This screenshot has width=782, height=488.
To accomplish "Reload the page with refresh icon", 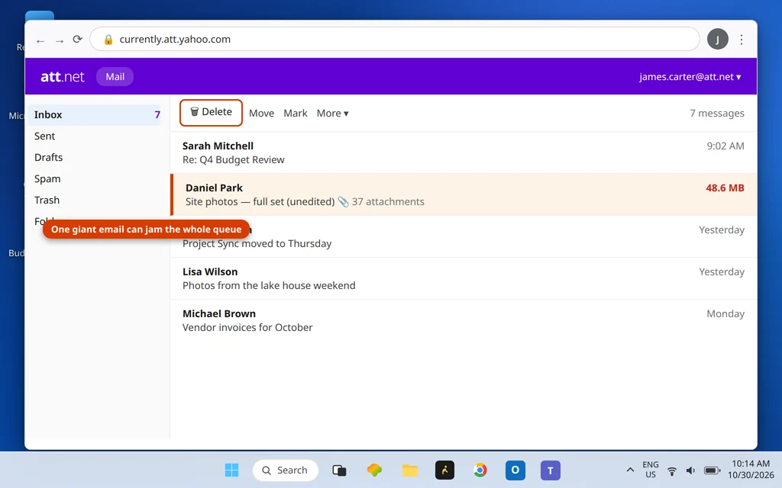I will [x=77, y=40].
